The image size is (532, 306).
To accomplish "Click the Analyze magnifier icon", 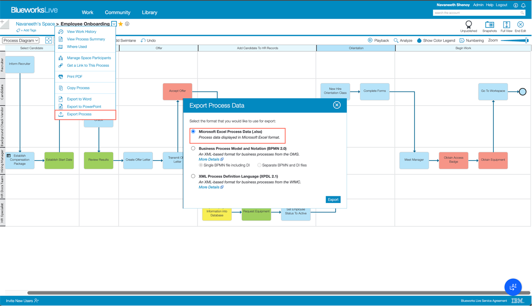I will pyautogui.click(x=396, y=40).
